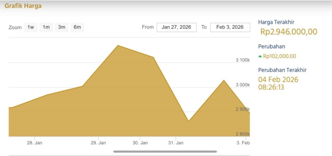Set chart zoom to 1w
Image resolution: width=332 pixels, height=156 pixels.
click(30, 27)
